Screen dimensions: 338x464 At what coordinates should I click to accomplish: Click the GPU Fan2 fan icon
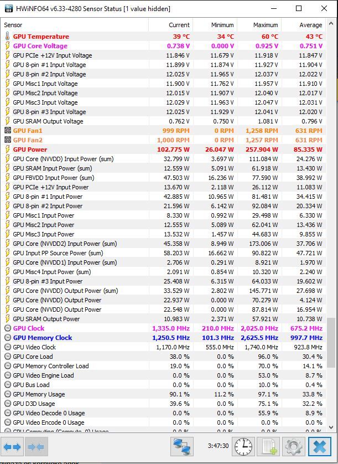pyautogui.click(x=8, y=140)
